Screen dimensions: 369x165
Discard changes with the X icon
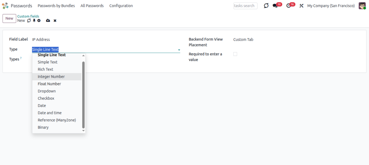pos(55,21)
